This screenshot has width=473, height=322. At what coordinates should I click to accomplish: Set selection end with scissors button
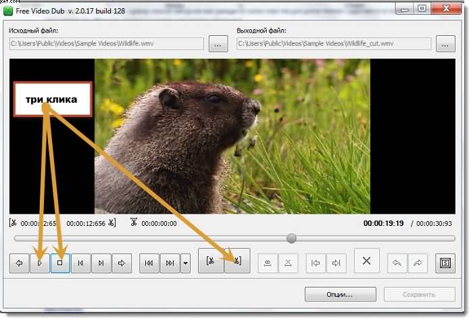coord(237,260)
